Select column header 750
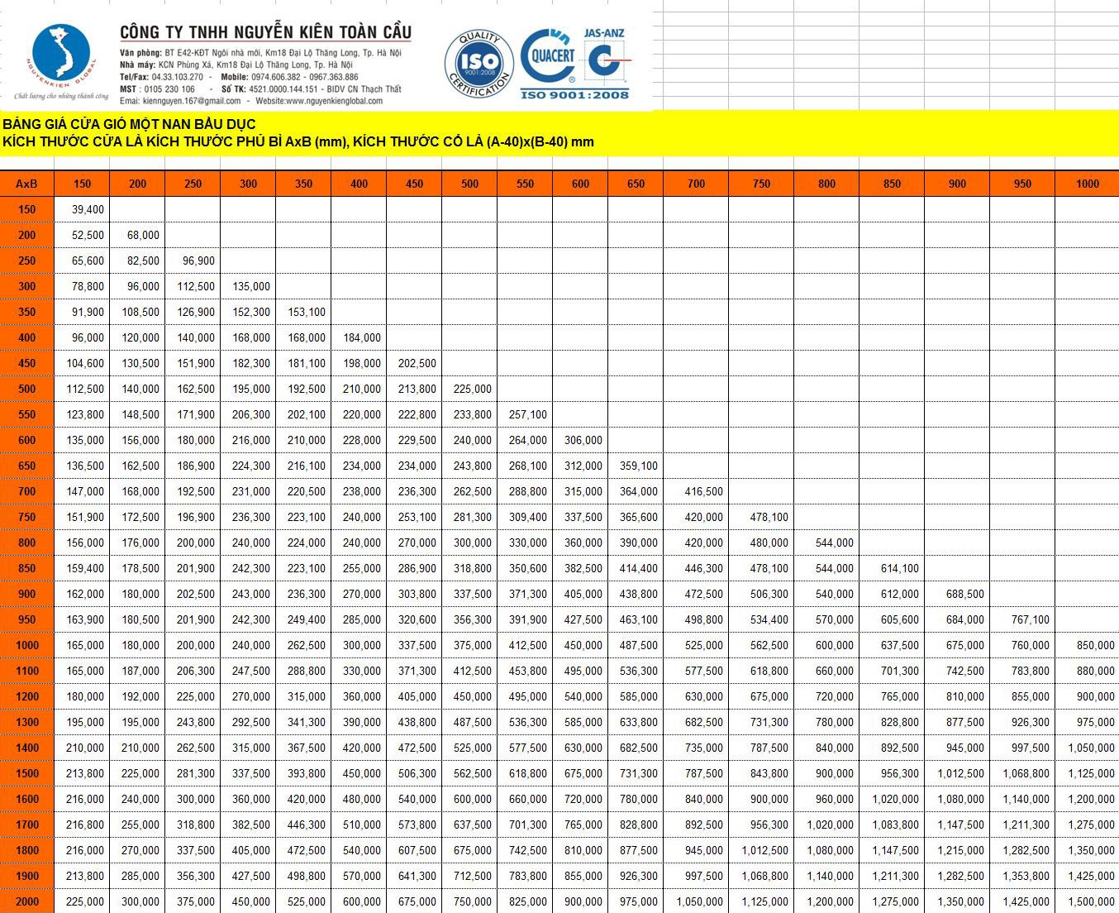The image size is (1119, 913). click(x=761, y=184)
